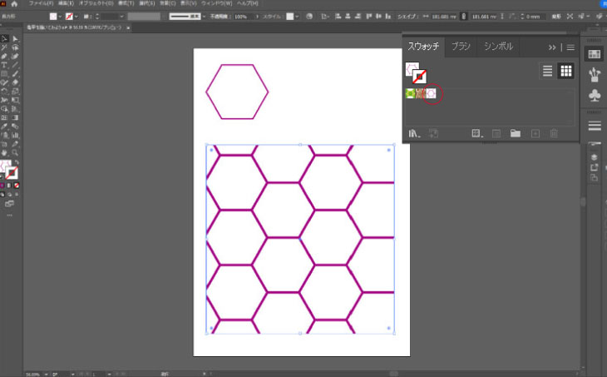Switch to the シンボル tab
Screen dimensions: 607x377
pyautogui.click(x=499, y=47)
